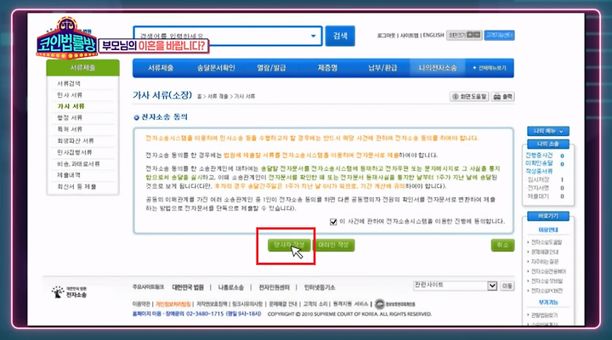The image size is (612, 340).
Task: Click the 대리인 작성 button
Action: pos(333,245)
